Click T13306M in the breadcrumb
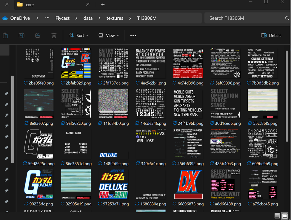 (147, 18)
